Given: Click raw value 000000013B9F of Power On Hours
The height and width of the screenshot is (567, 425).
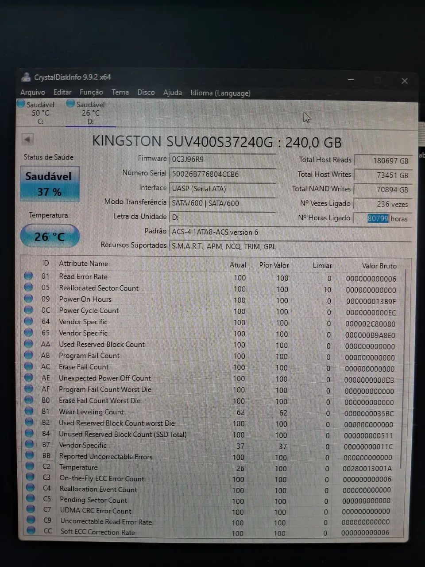Looking at the screenshot, I should tap(371, 301).
